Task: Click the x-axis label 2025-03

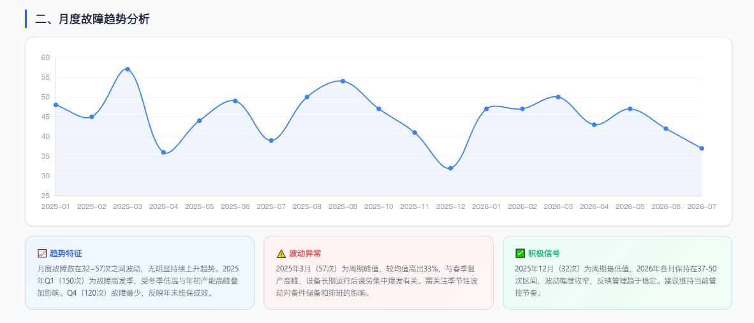Action: (x=128, y=206)
